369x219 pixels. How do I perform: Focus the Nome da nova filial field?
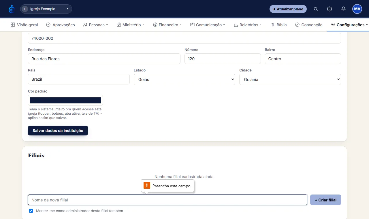[x=167, y=200]
